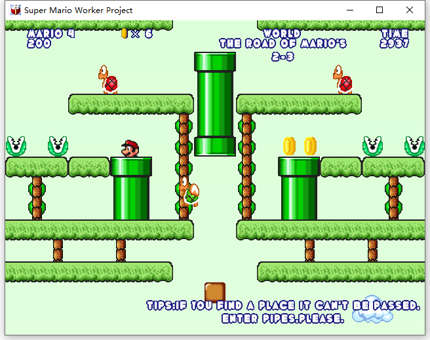Click the leftmost piranha plant on left ledge

point(16,146)
